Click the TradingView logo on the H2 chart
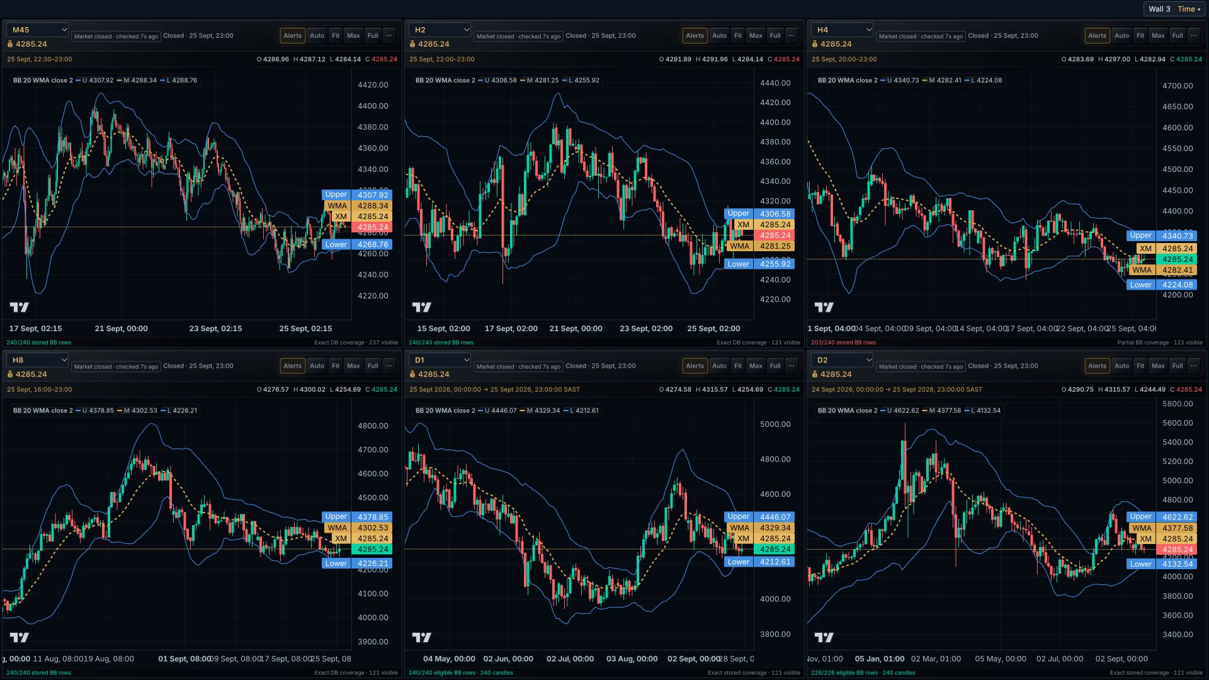Viewport: 1209px width, 680px height. (421, 307)
